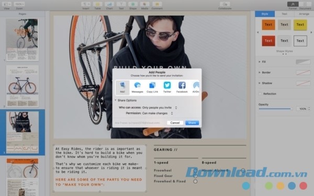The height and width of the screenshot is (196, 314).
Task: Choose Facebook in Add People dialog
Action: (x=182, y=87)
